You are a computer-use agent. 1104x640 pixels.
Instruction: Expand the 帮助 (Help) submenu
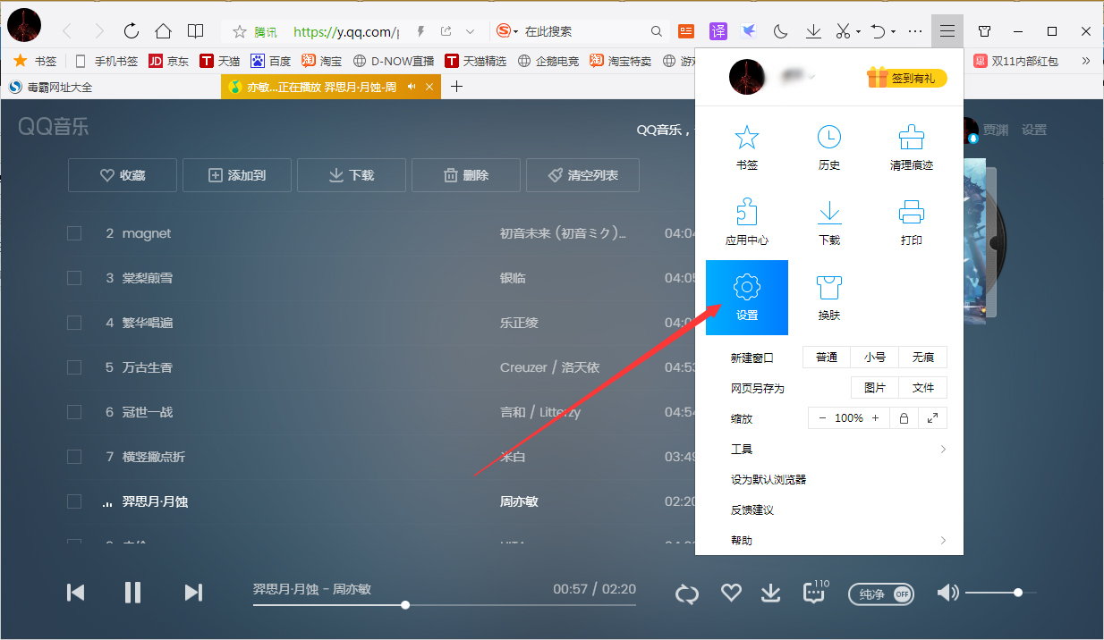743,540
